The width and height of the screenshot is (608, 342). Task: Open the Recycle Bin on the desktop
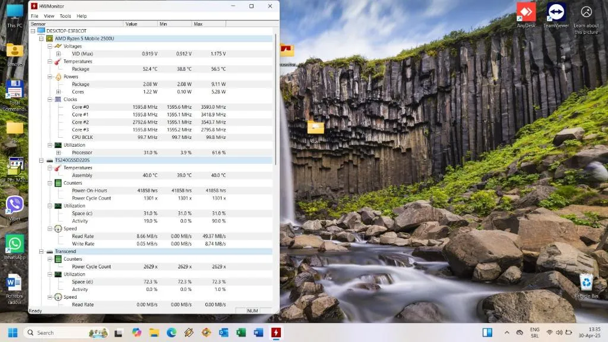(x=586, y=281)
